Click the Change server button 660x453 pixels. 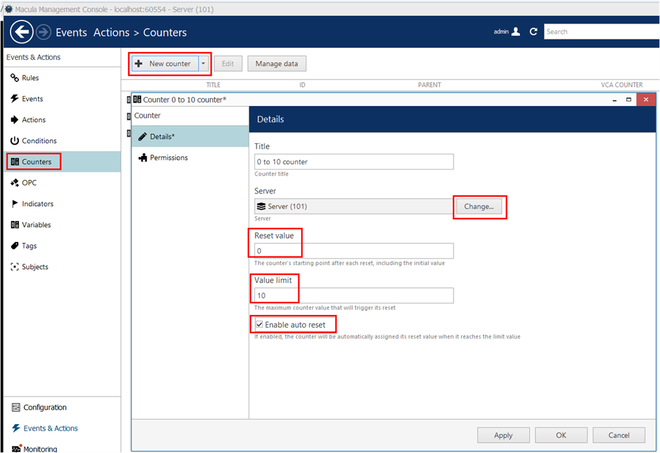tap(479, 206)
